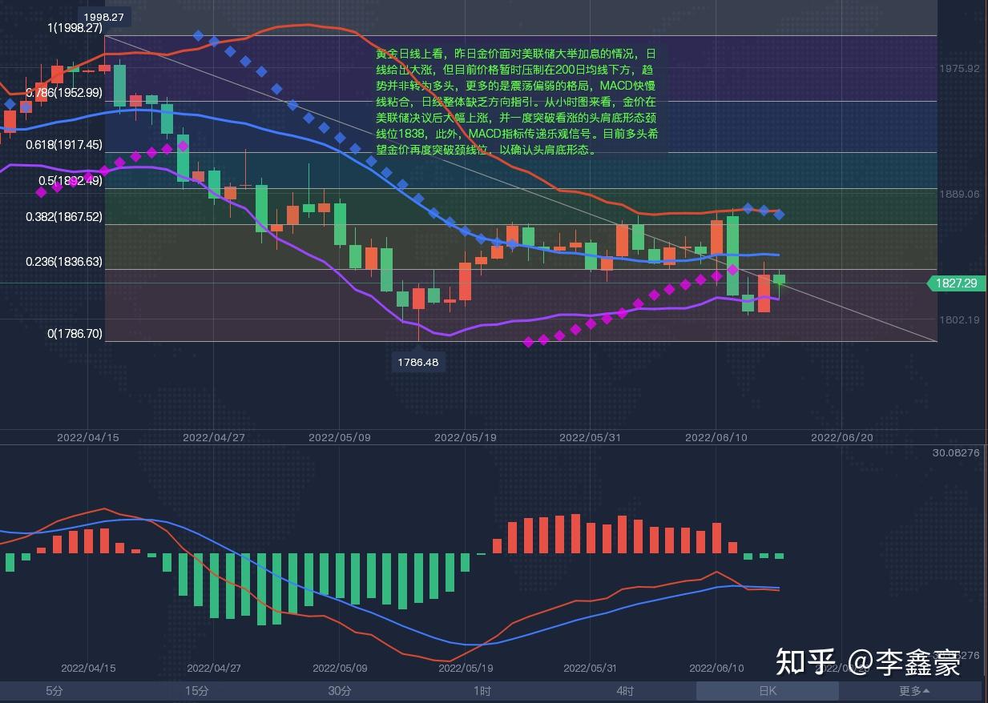Click 2022/05/09 on the candlestick date axis
988x703 pixels.
[340, 438]
